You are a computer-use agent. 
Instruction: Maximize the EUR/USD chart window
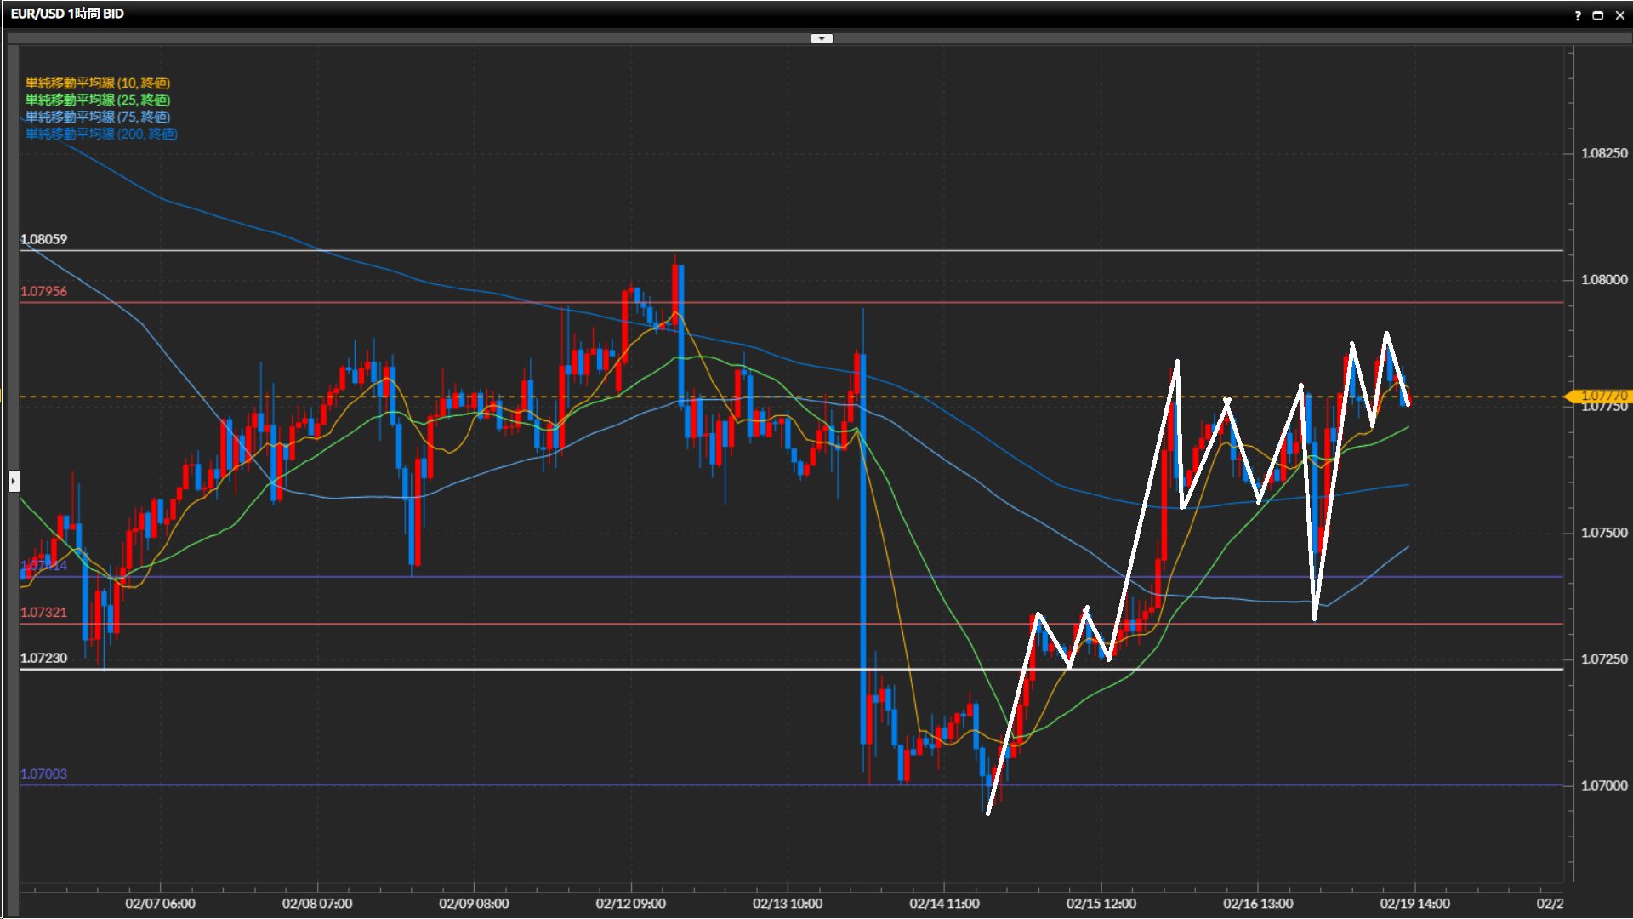tap(1598, 15)
